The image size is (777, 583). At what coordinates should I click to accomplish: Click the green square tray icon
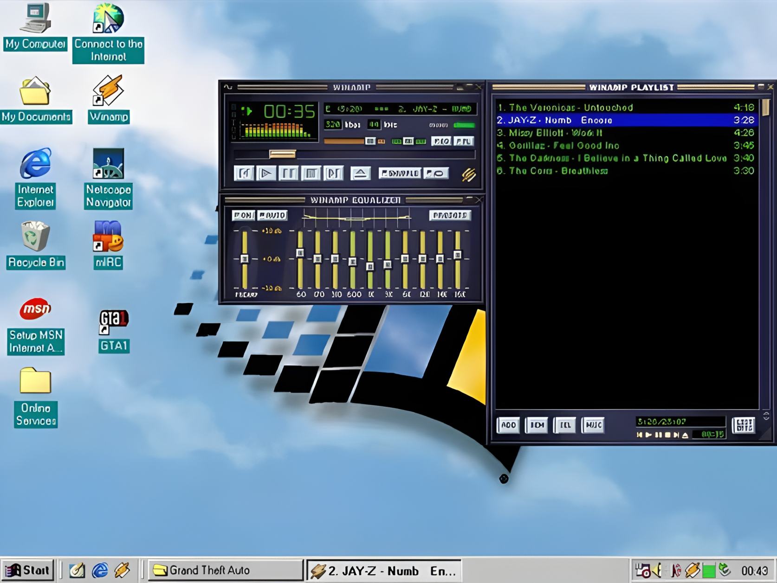click(708, 571)
